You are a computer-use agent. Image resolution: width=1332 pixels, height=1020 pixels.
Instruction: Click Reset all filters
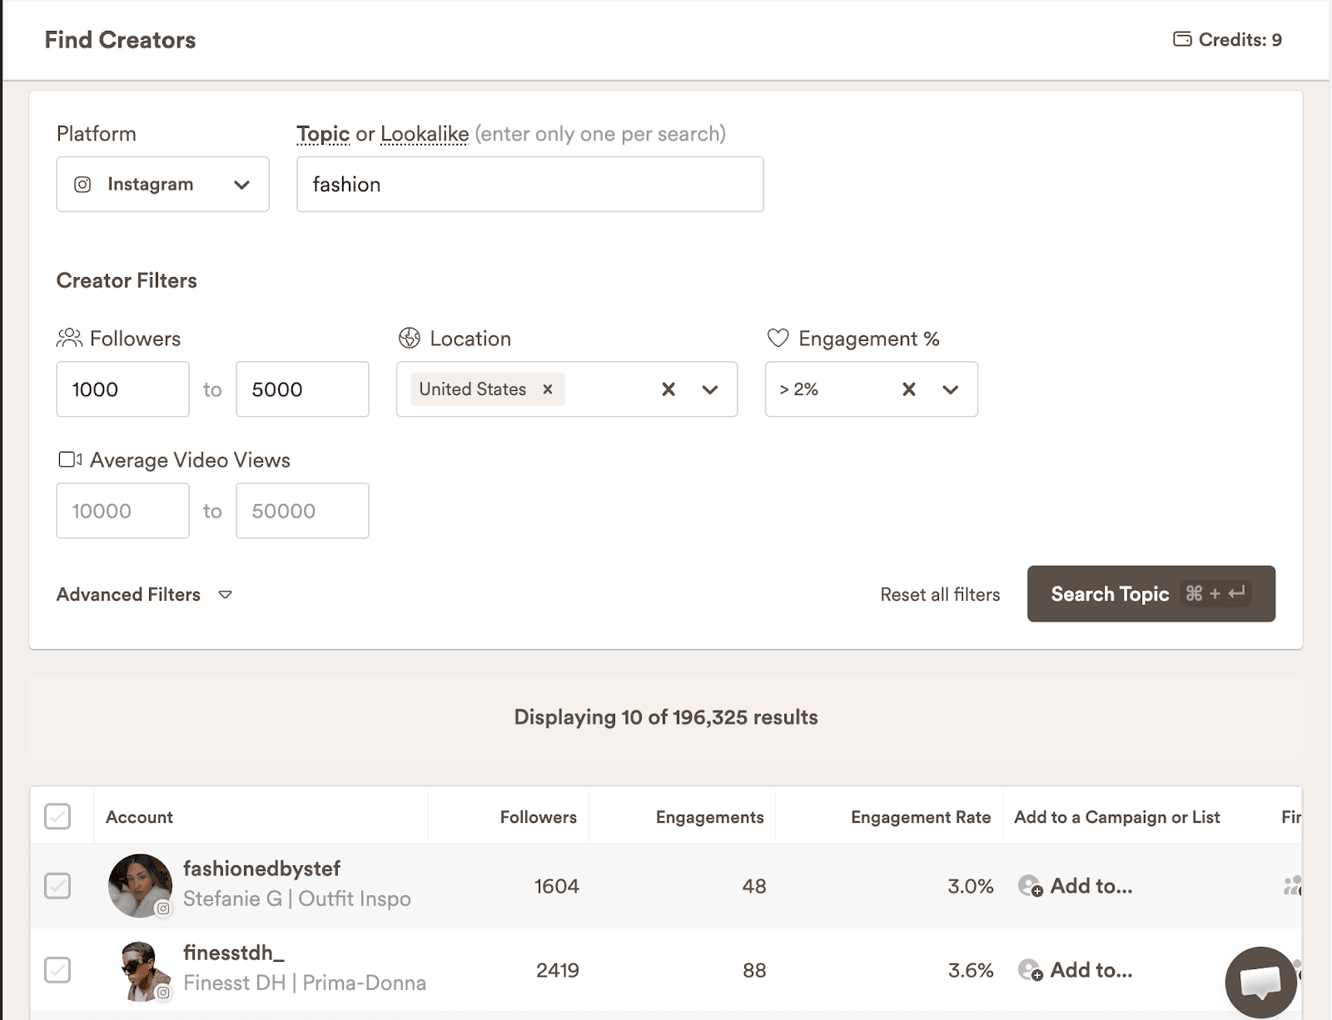[940, 594]
